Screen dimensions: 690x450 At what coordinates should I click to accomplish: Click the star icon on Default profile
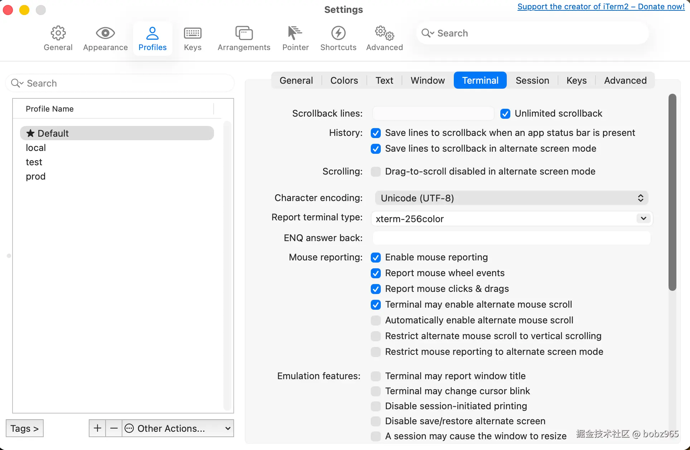tap(30, 133)
